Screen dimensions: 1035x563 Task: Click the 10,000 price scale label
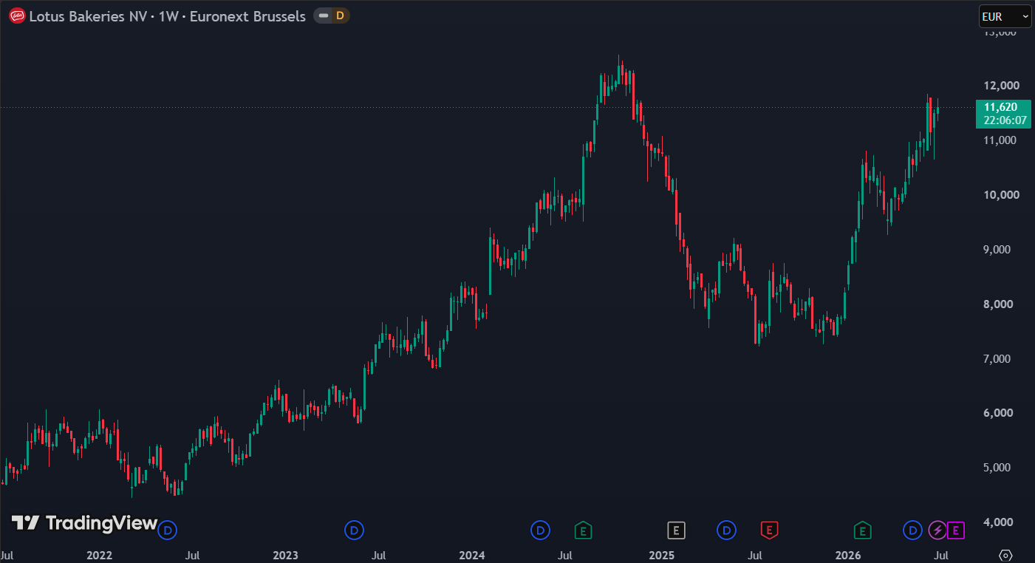pyautogui.click(x=1000, y=195)
